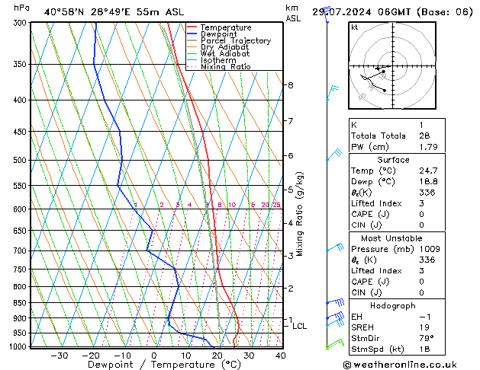Image resolution: width=480 pixels, height=370 pixels.
Task: Click the wind barb at 500 hPa
Action: point(334,155)
